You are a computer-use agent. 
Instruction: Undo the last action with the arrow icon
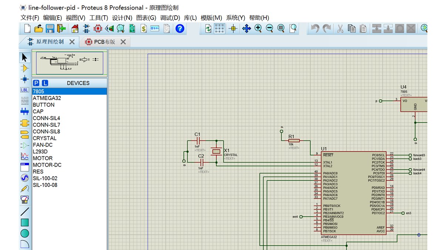pyautogui.click(x=315, y=29)
